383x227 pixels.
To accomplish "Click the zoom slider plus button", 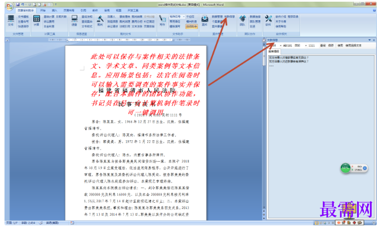I will [x=374, y=223].
